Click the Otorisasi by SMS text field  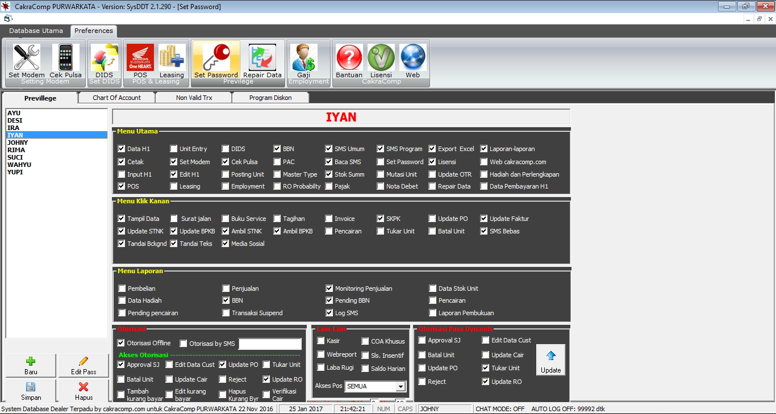(x=270, y=344)
